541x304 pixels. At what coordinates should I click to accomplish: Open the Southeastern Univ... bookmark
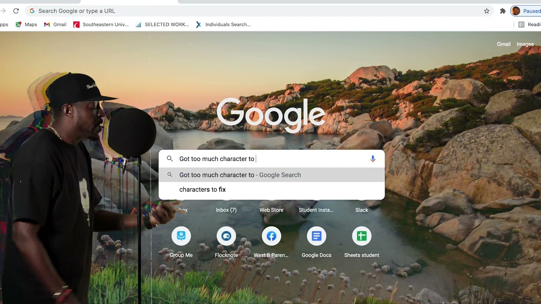click(x=101, y=24)
